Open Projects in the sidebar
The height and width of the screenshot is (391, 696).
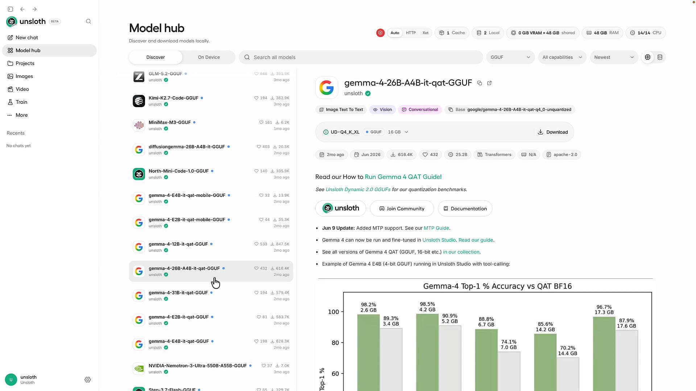(49, 63)
